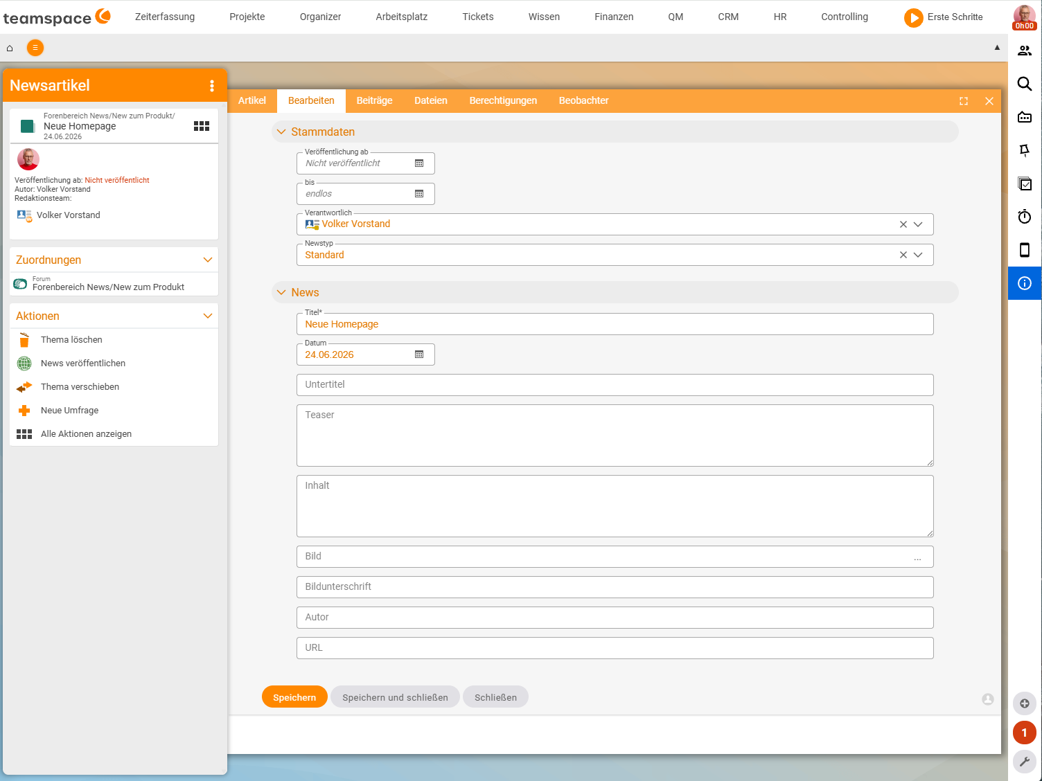Click the Schließen button

[x=495, y=697]
